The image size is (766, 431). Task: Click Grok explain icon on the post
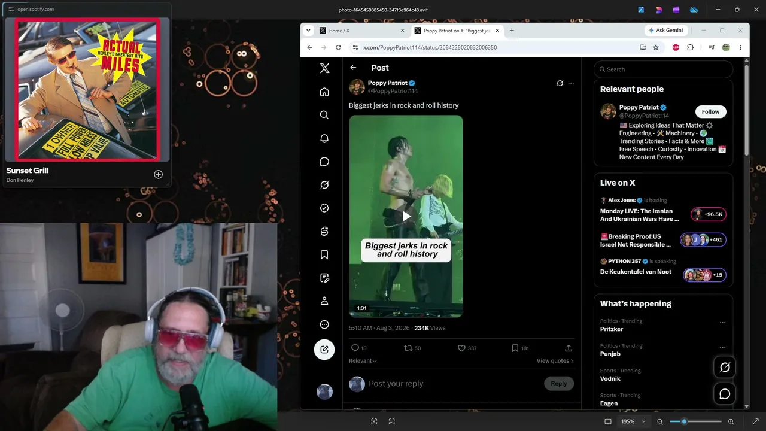[560, 83]
